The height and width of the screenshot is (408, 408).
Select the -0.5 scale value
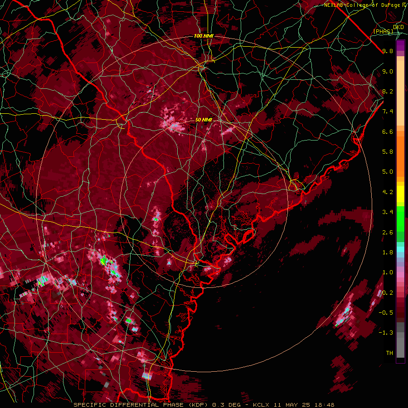[386, 312]
